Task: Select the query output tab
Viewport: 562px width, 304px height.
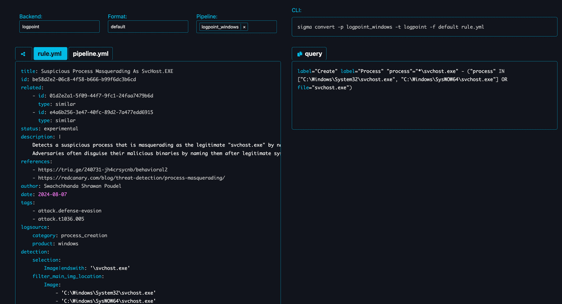Action: pyautogui.click(x=309, y=54)
